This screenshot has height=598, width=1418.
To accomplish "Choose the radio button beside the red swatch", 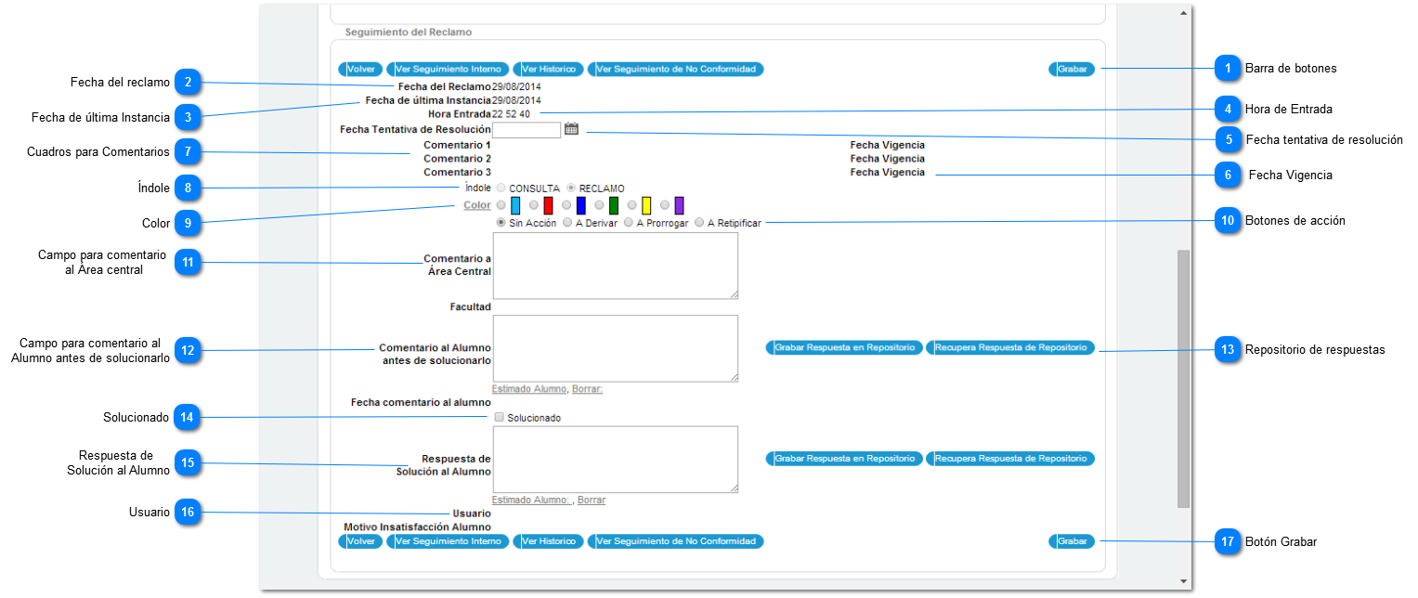I will tap(534, 205).
